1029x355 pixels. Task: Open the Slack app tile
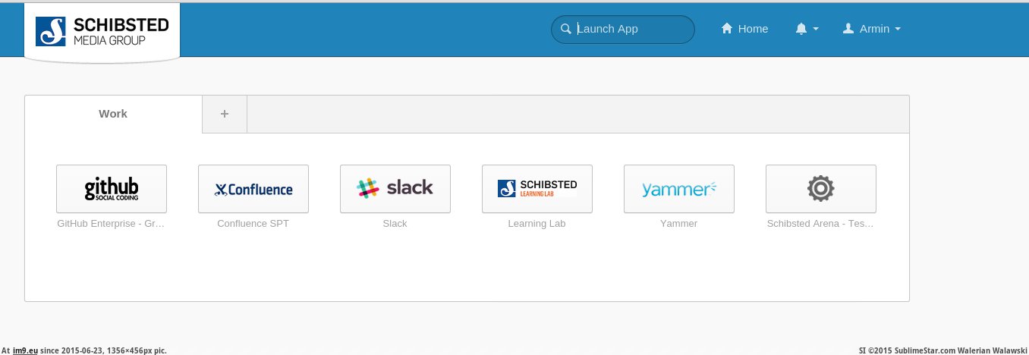point(395,189)
